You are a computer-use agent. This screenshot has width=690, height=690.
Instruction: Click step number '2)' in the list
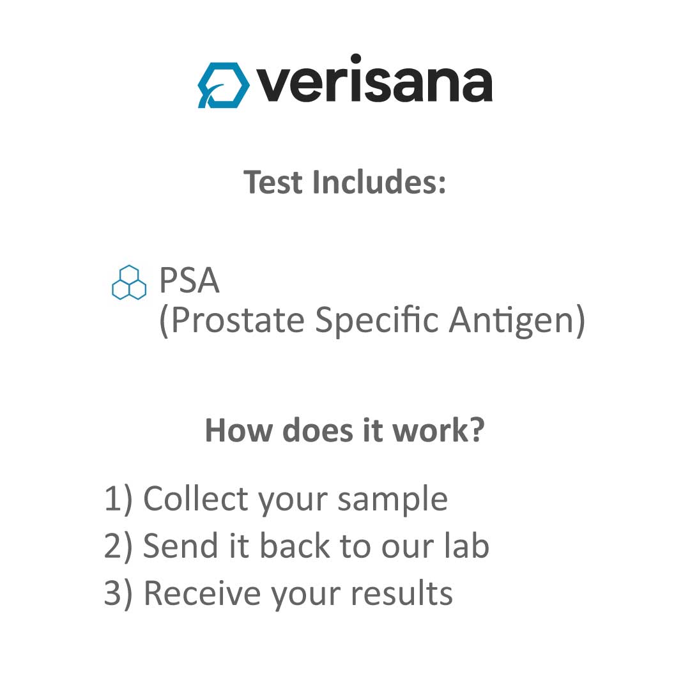click(118, 546)
